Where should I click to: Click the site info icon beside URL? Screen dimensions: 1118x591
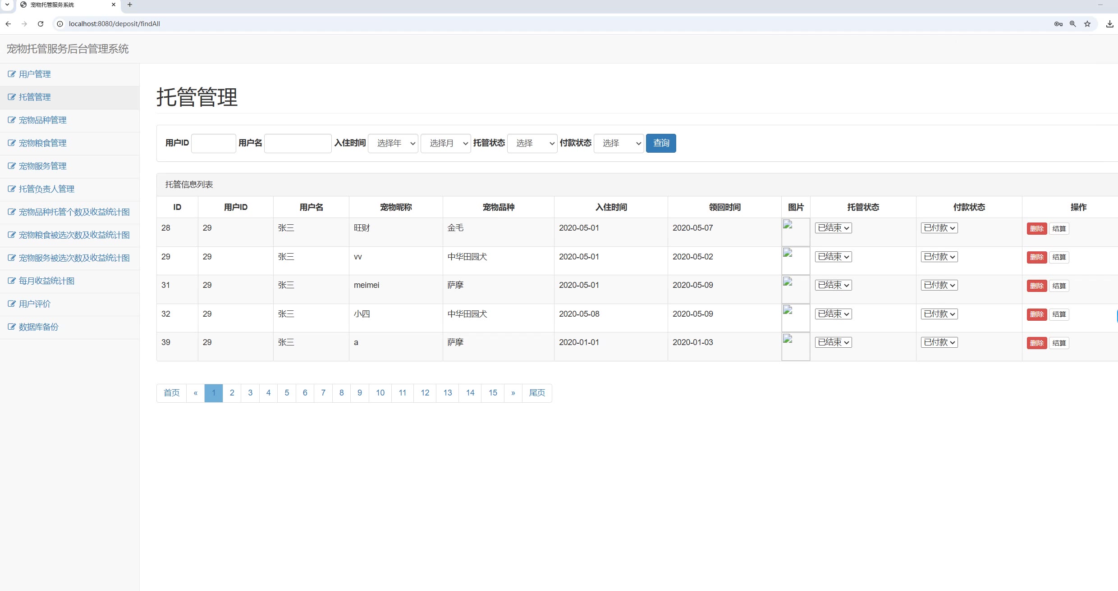point(60,24)
